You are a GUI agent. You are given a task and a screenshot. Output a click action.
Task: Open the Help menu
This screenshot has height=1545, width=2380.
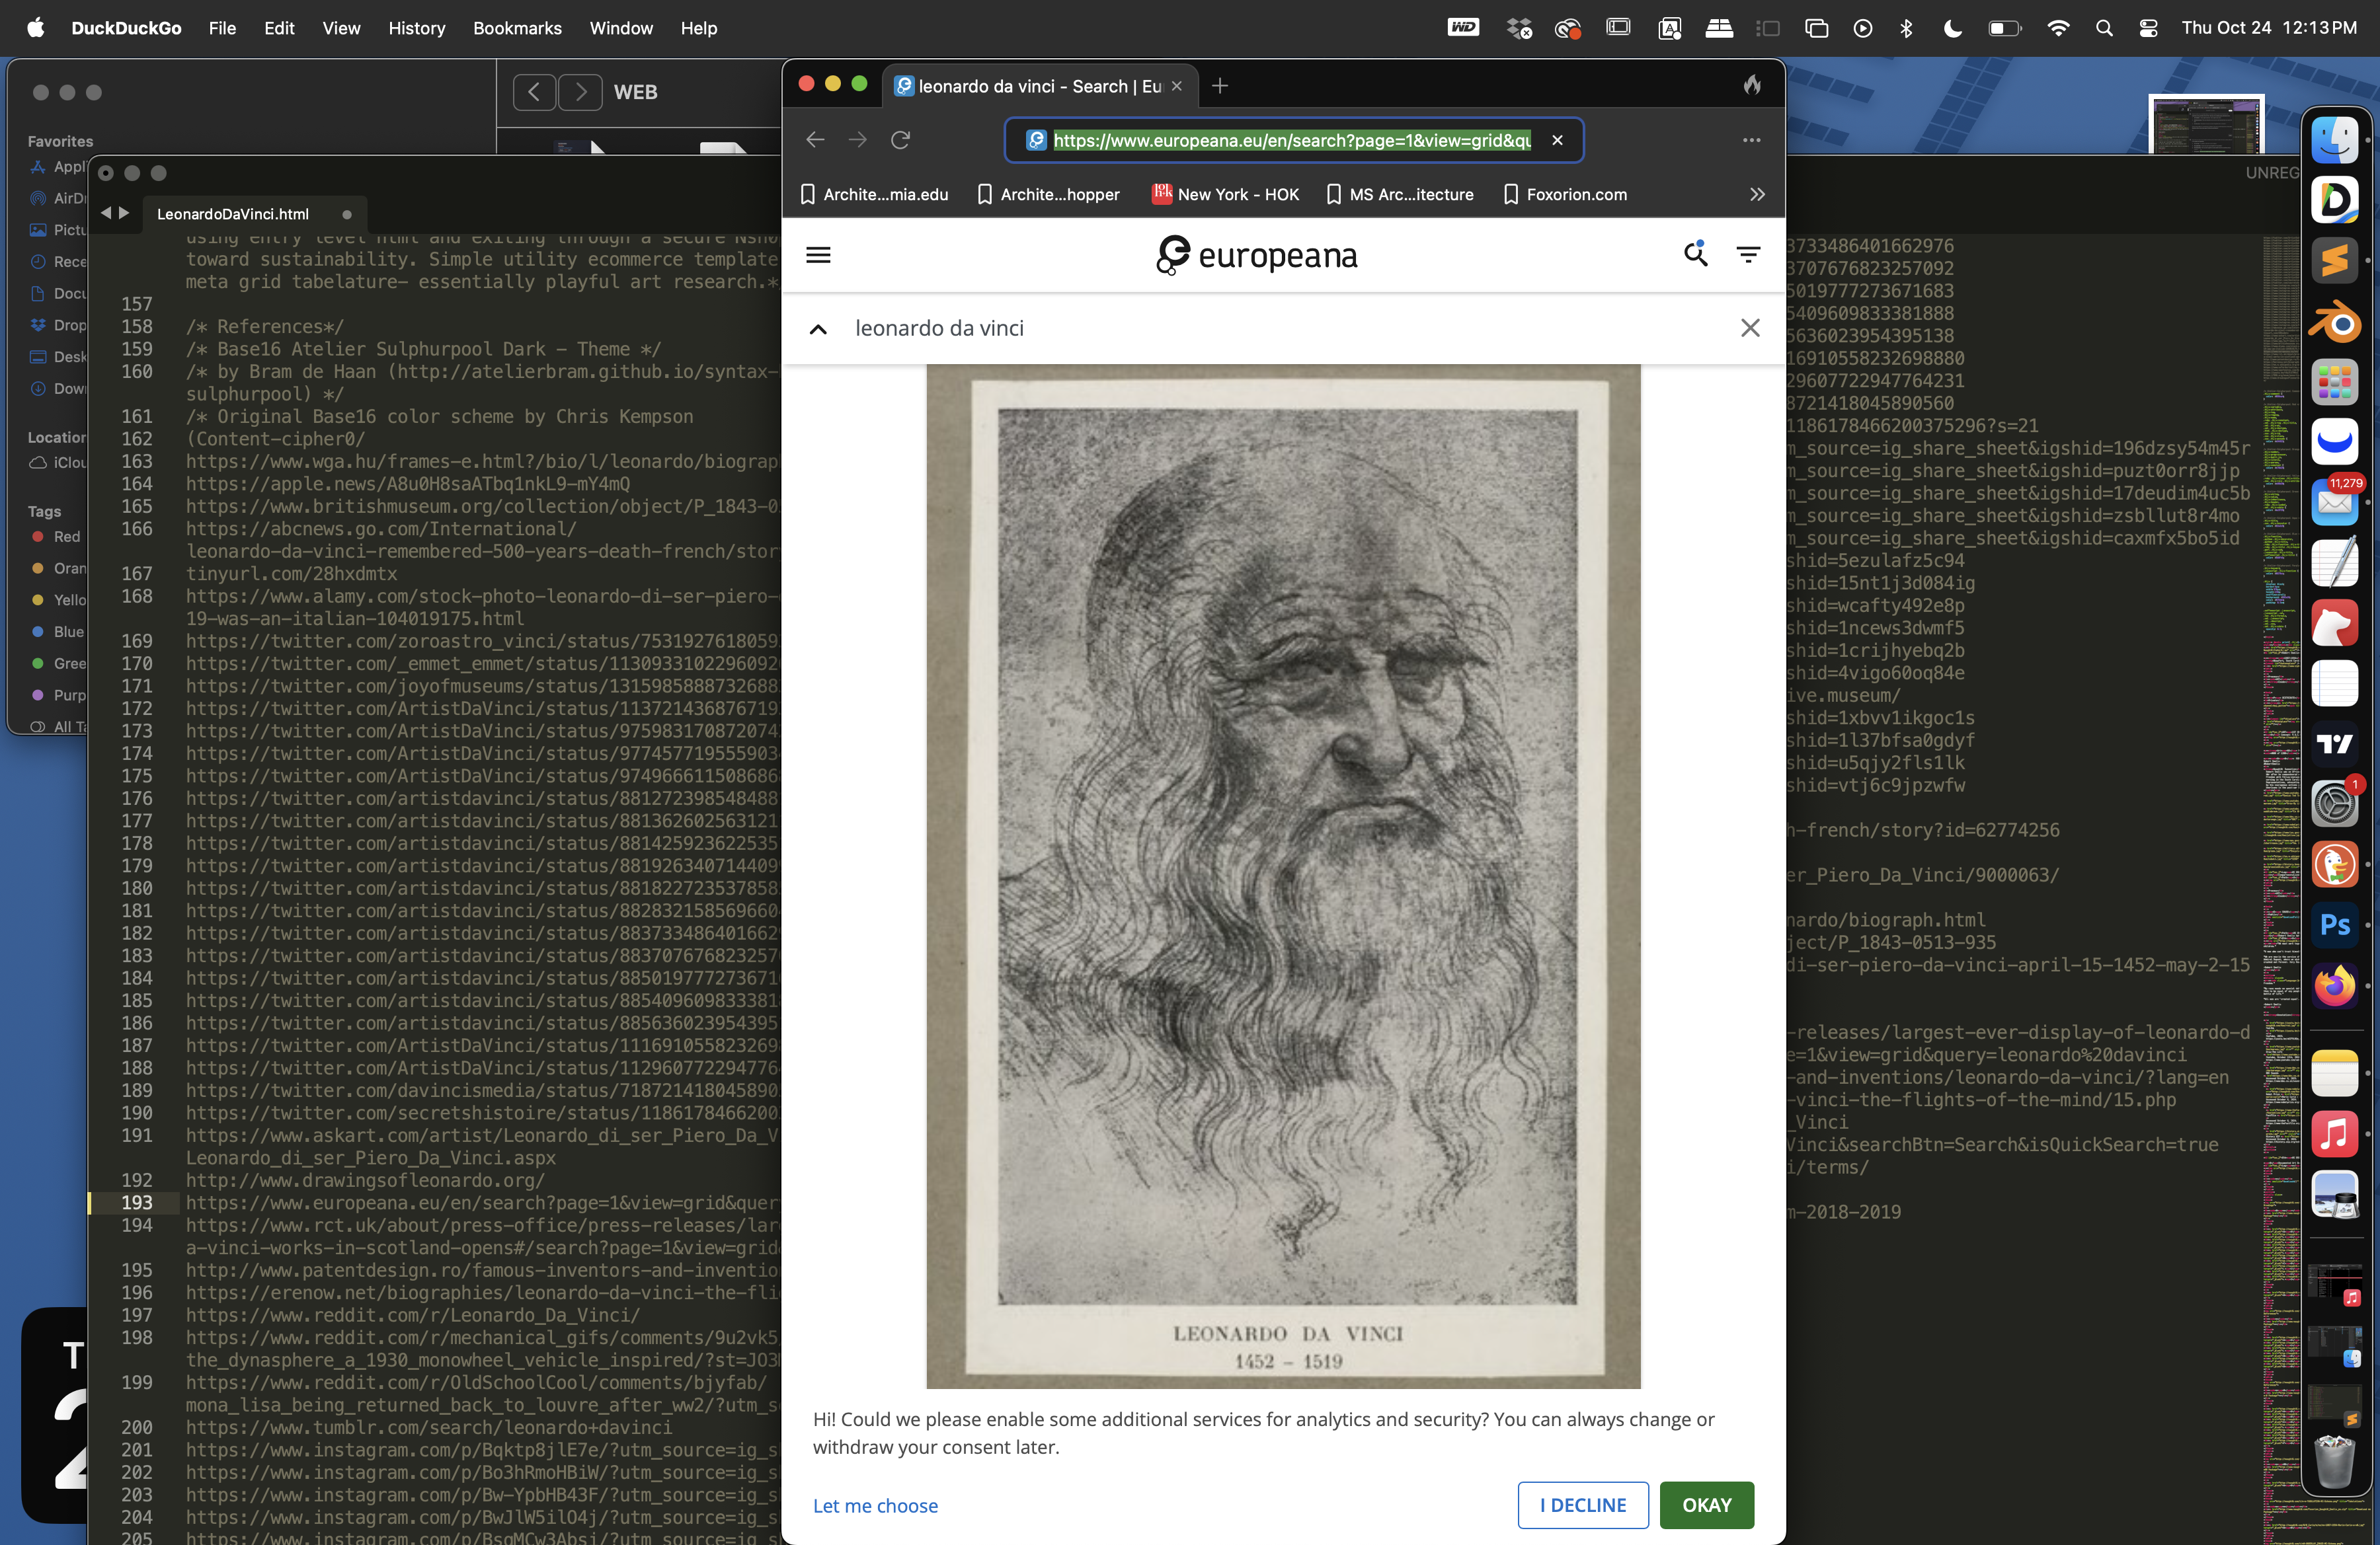tap(699, 28)
